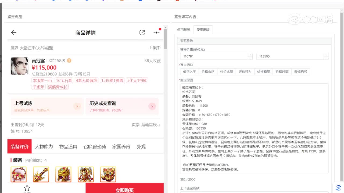Click the 382 / 2000 character counter
The image size is (344, 193).
point(188,179)
